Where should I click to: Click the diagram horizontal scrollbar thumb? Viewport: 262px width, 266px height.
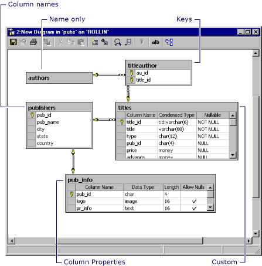pyautogui.click(x=129, y=241)
